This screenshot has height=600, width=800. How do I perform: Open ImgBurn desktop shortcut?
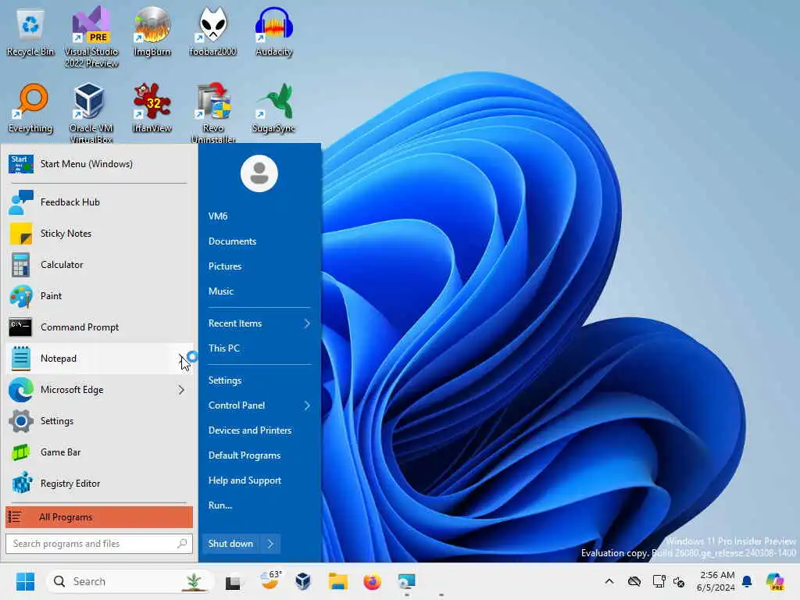152,31
